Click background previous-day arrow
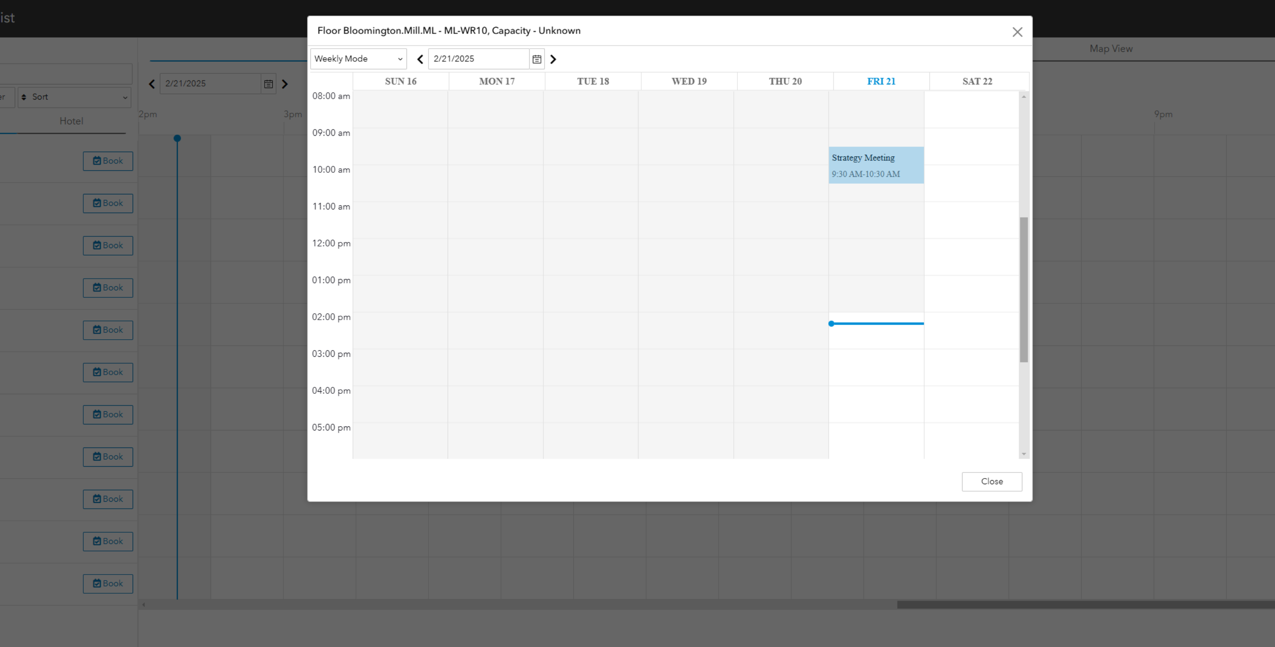The image size is (1275, 647). pos(152,84)
